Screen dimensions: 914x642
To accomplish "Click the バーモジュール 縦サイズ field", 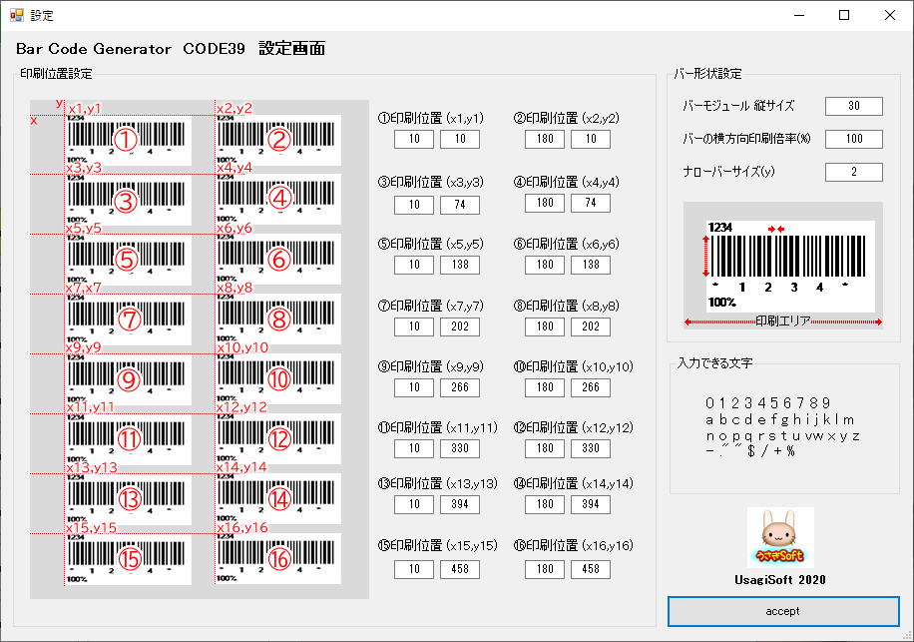I will tap(854, 106).
